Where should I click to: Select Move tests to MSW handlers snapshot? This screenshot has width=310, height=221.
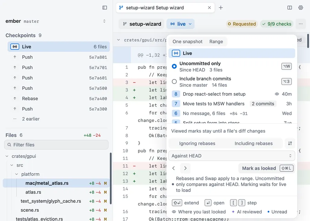[x=232, y=104]
